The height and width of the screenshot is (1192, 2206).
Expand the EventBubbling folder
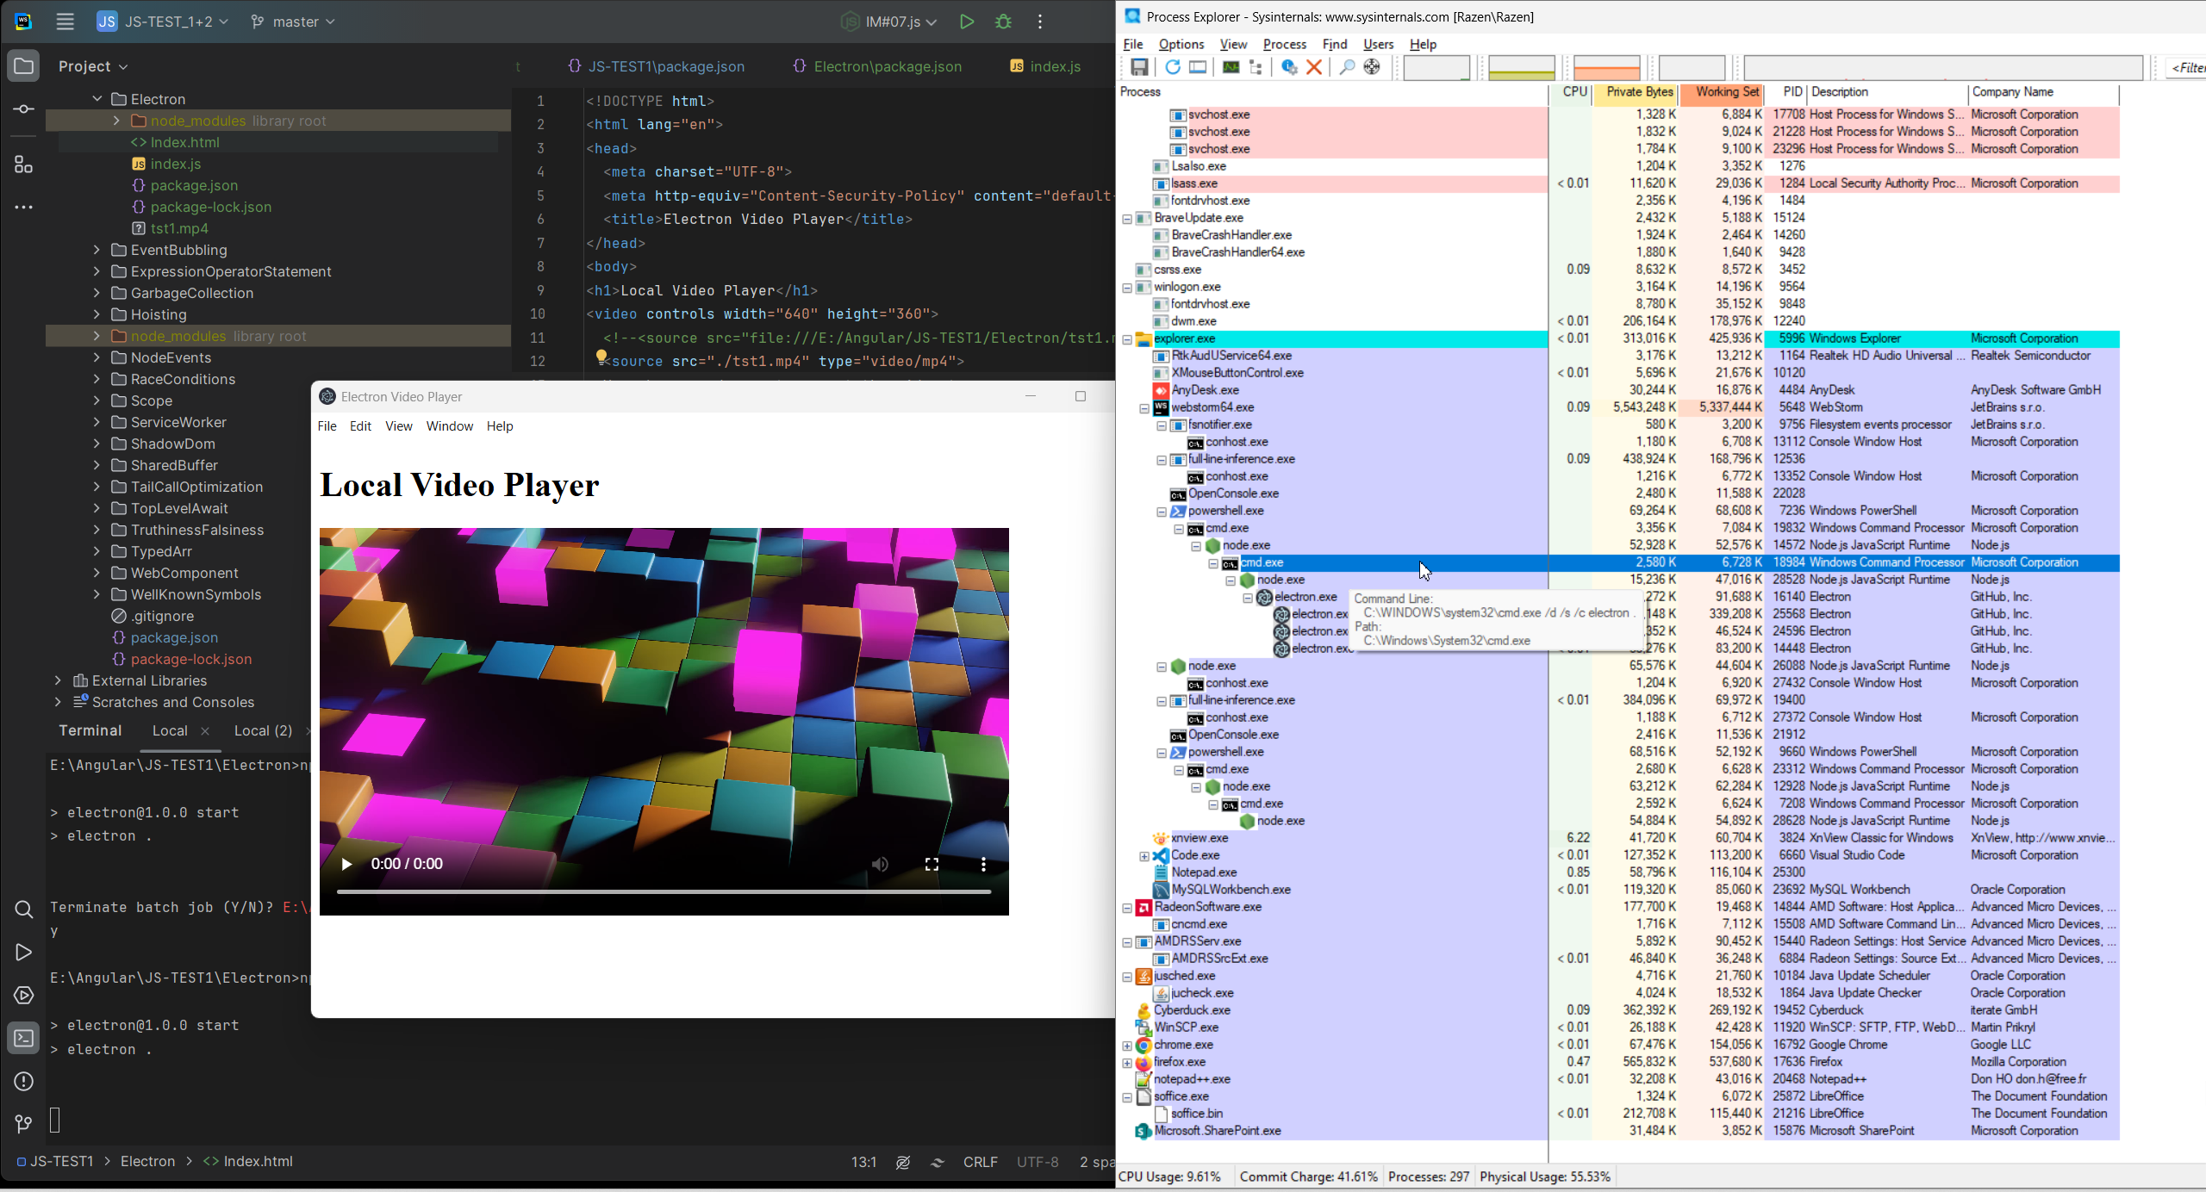tap(97, 250)
